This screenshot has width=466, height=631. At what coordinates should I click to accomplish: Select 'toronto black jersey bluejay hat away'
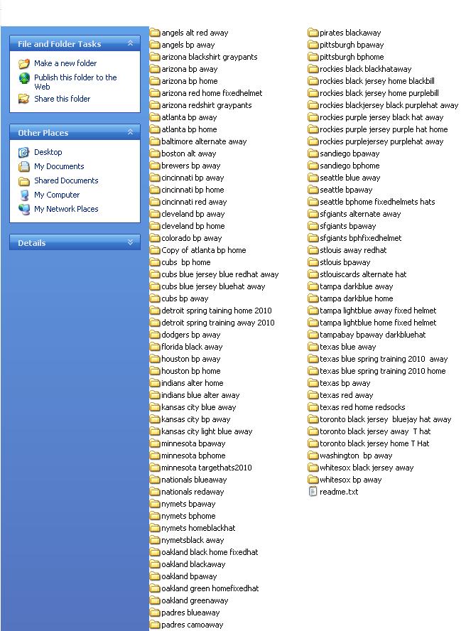tap(385, 419)
